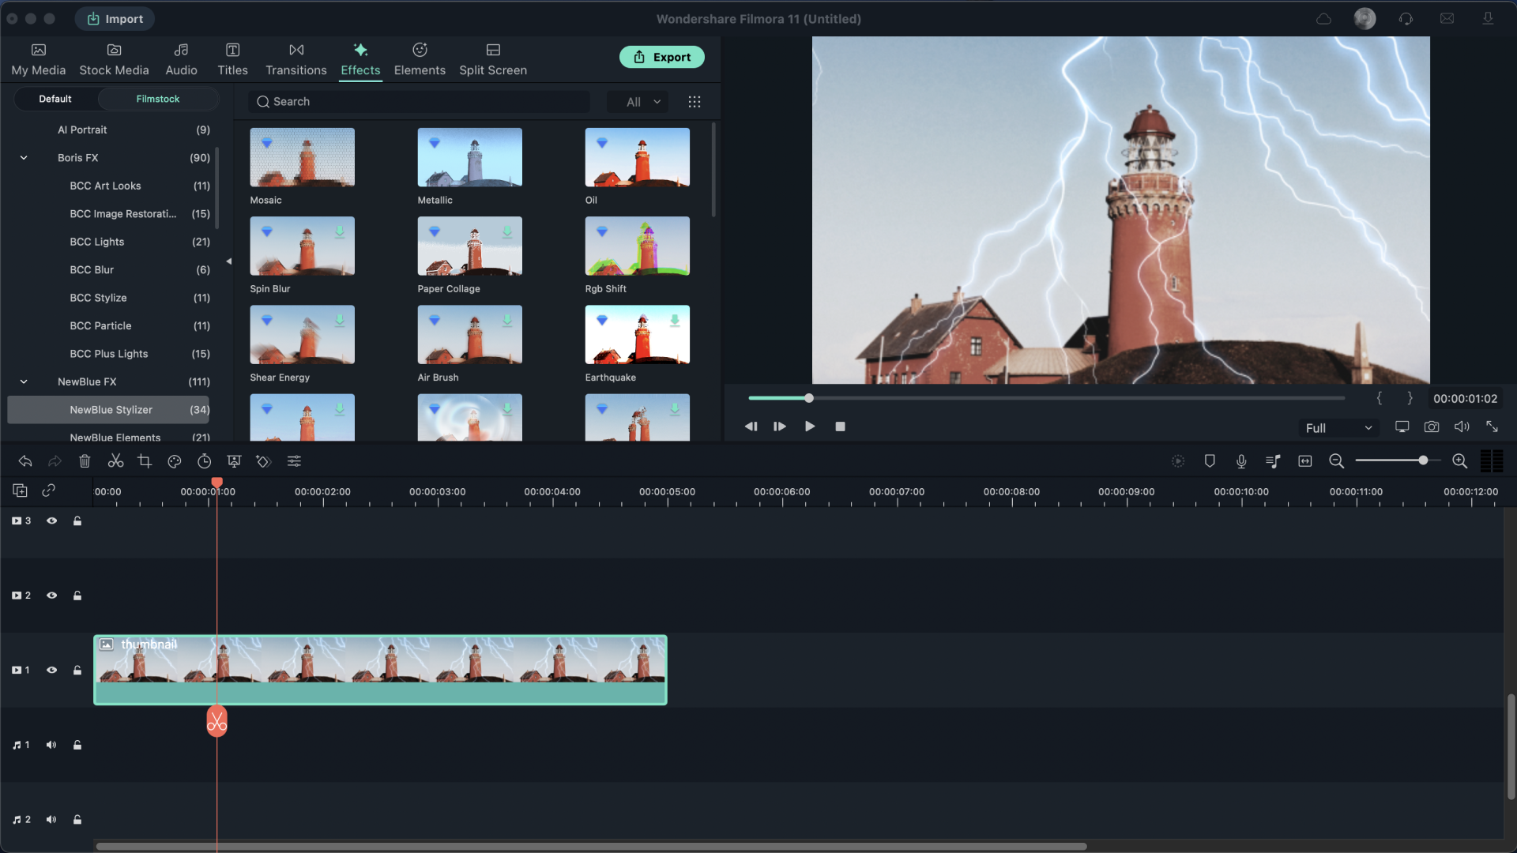Lock video track 1

pos(77,671)
